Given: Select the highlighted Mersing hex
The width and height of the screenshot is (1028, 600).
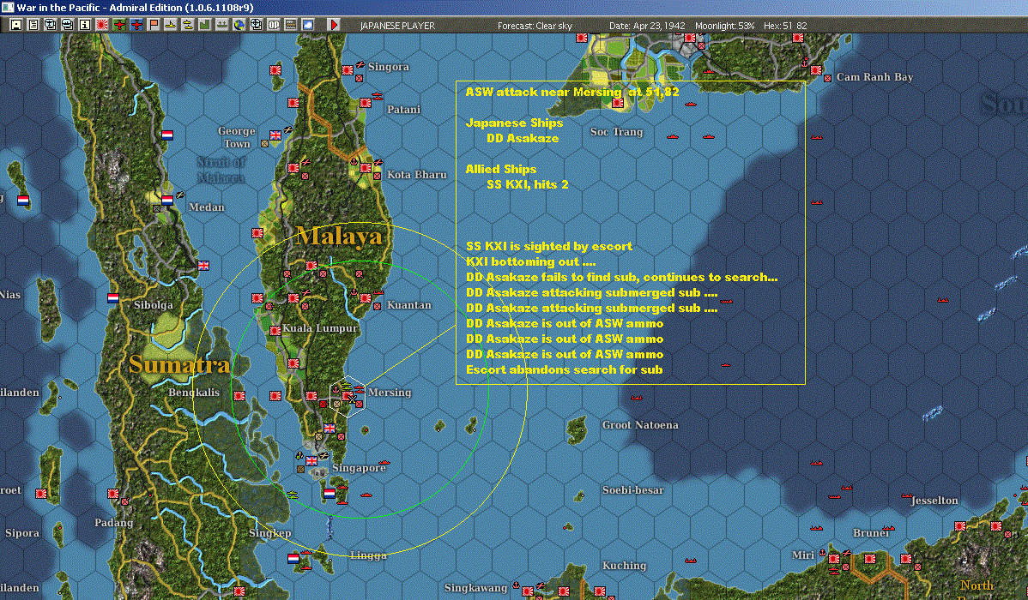Looking at the screenshot, I should pyautogui.click(x=348, y=396).
